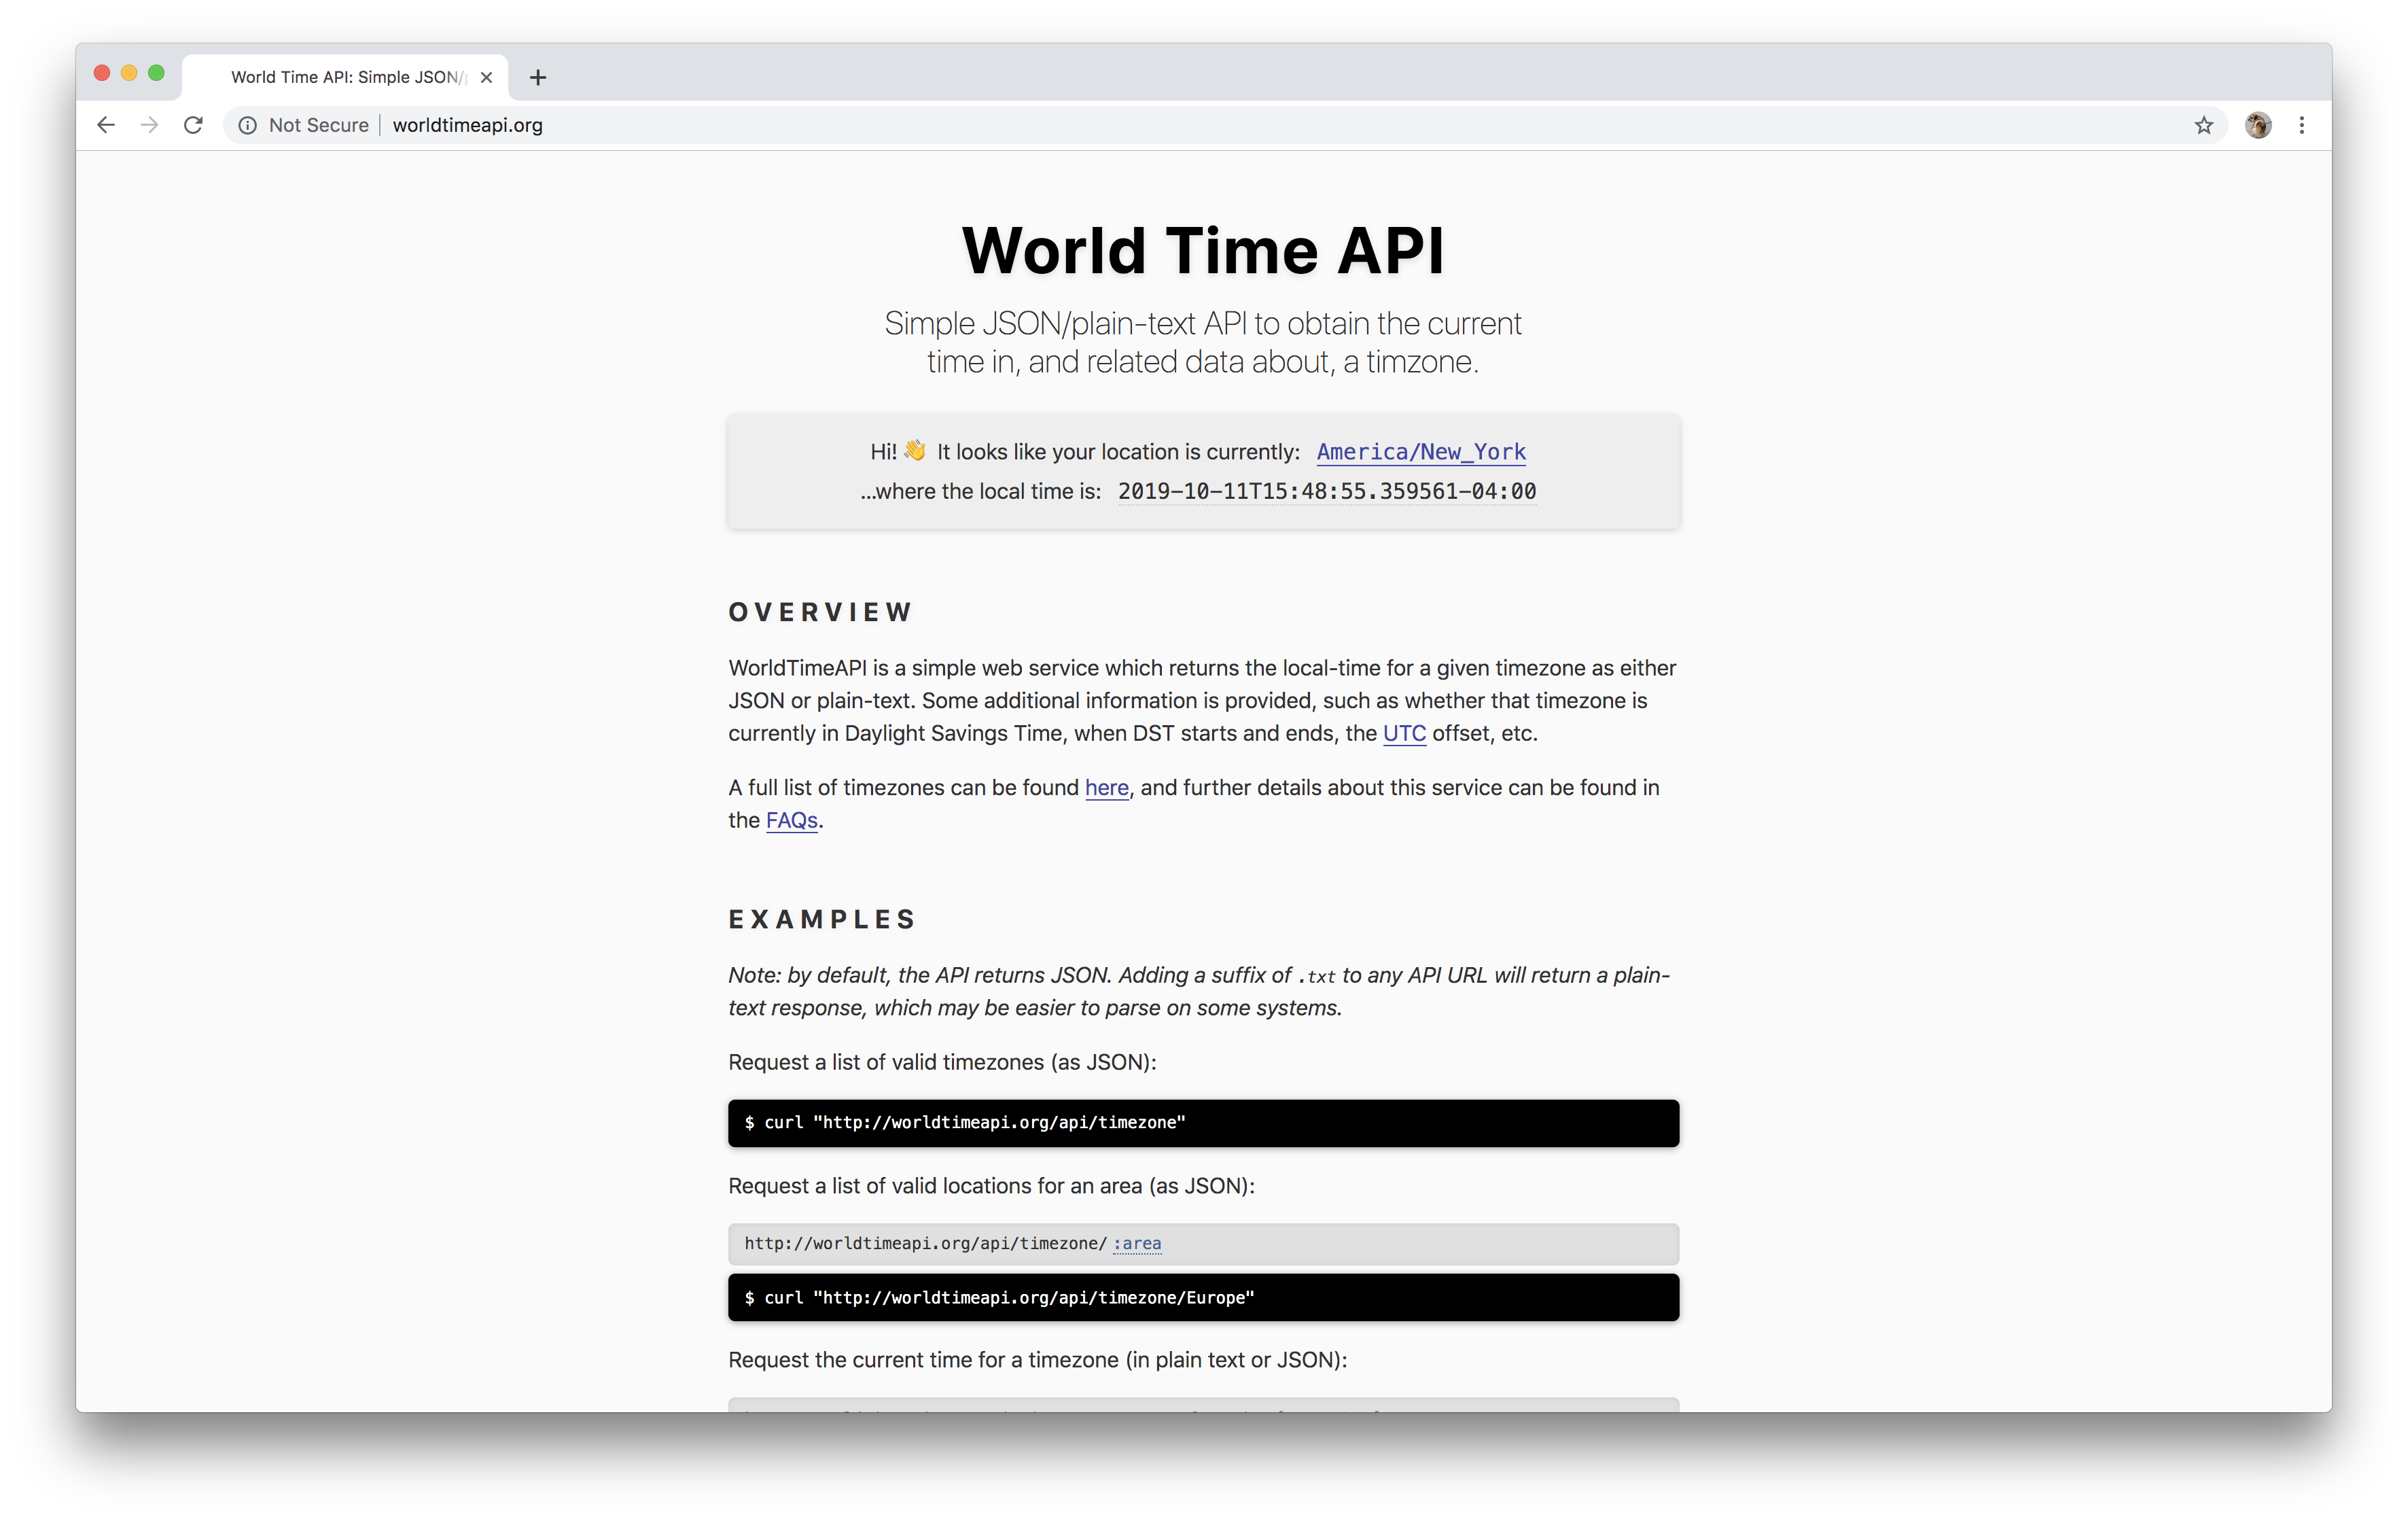Click the local time 2019-10-11T15:48:55 value
Image resolution: width=2408 pixels, height=1521 pixels.
point(1327,492)
